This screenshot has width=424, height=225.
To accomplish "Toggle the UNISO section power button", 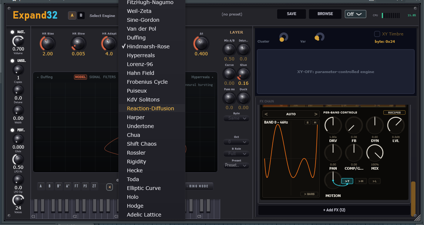I will (x=13, y=61).
